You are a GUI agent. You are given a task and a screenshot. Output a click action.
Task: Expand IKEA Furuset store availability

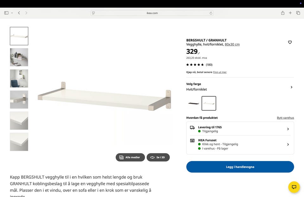pyautogui.click(x=288, y=144)
